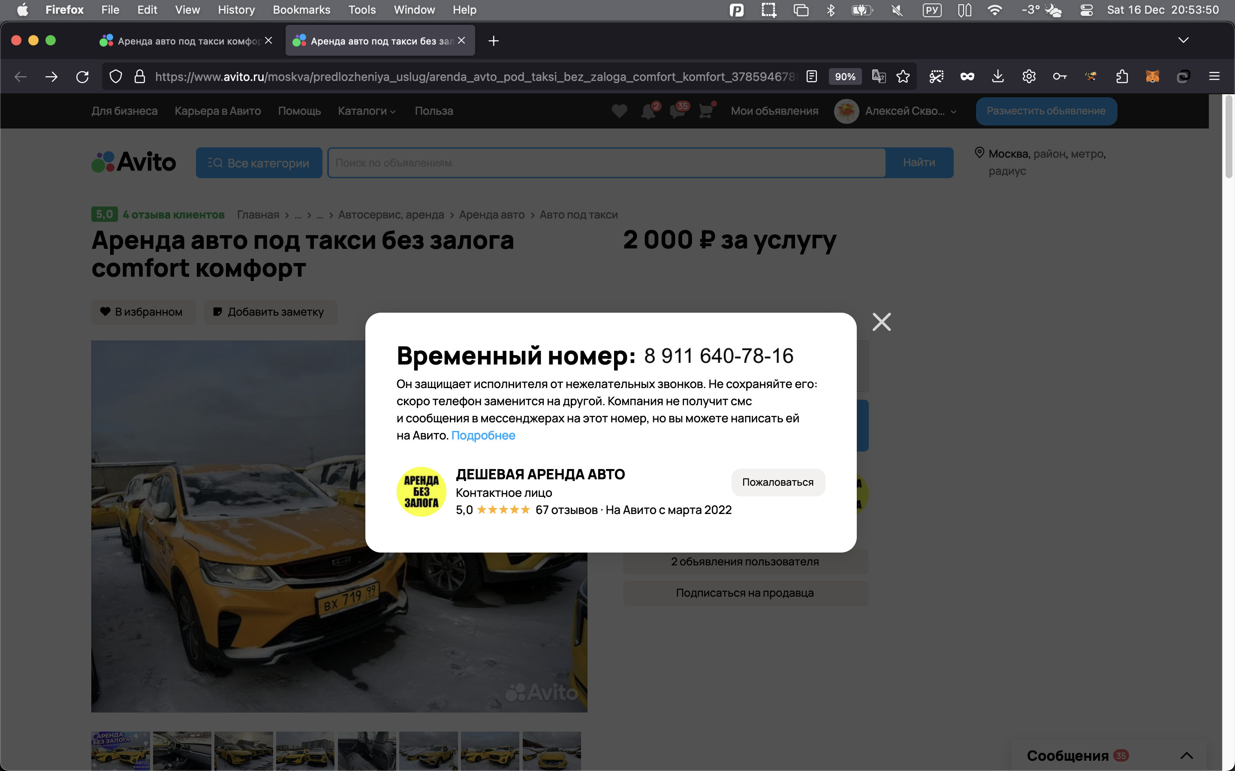Open favorites via the heart icon in header
Viewport: 1235px width, 771px height.
[619, 111]
